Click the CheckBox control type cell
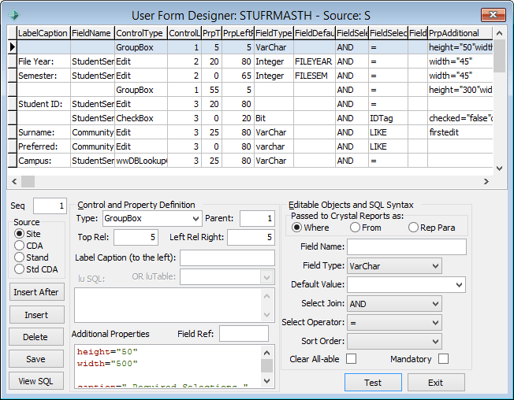The height and width of the screenshot is (400, 514). coord(141,118)
